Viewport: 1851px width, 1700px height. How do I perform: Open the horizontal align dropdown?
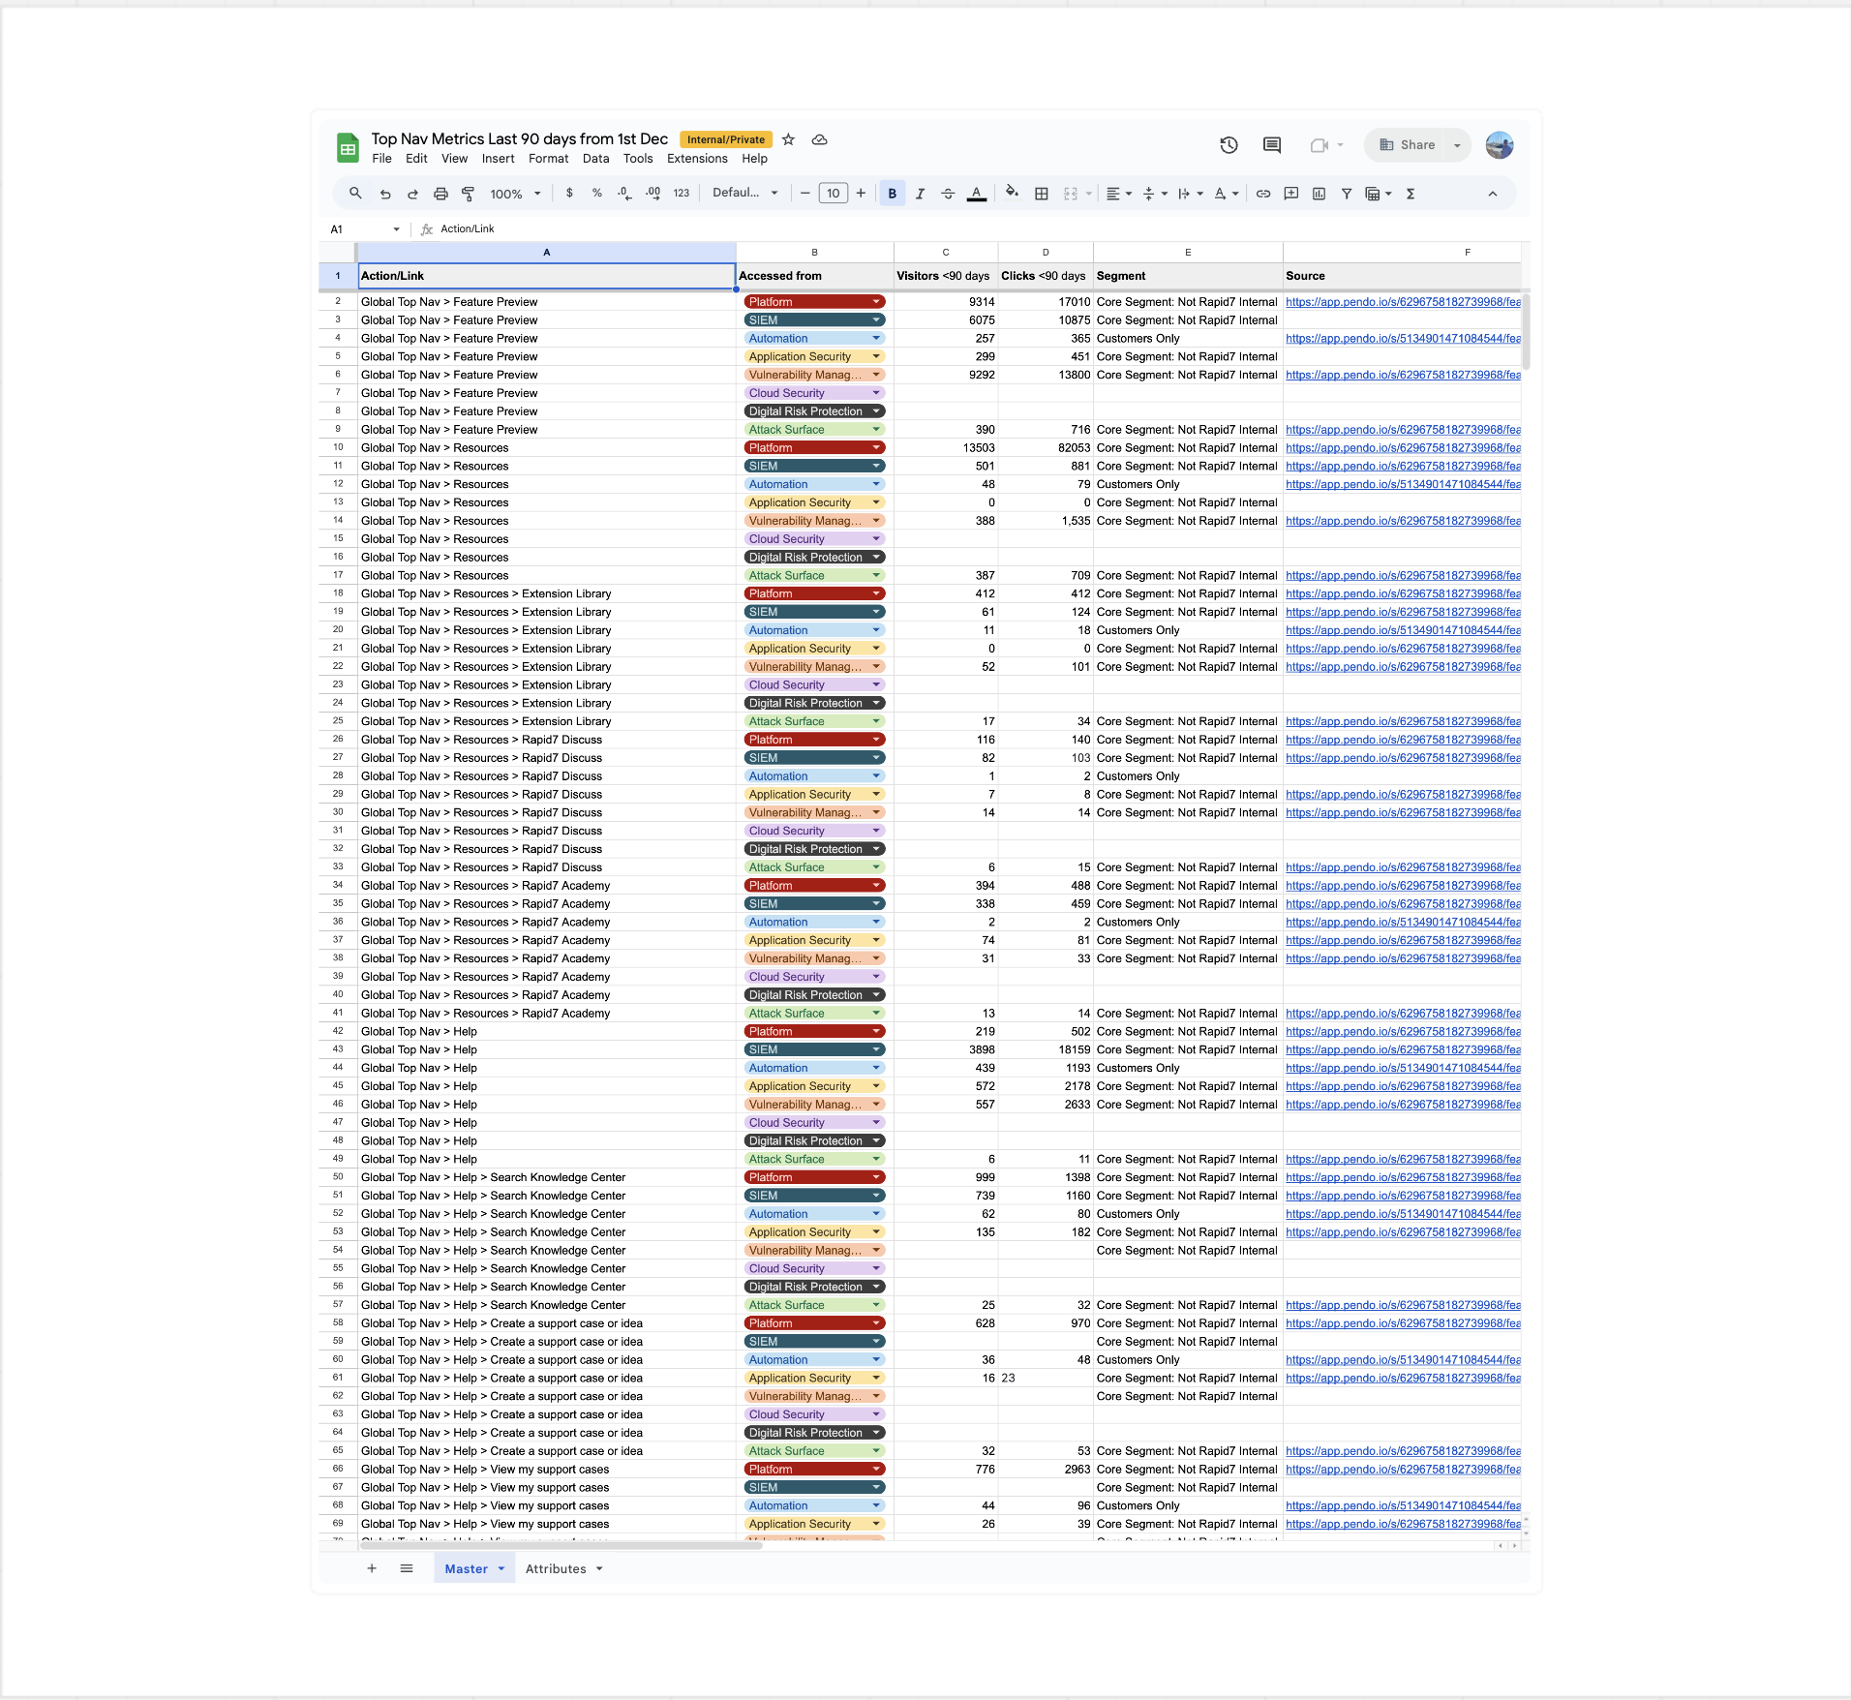click(x=1118, y=194)
